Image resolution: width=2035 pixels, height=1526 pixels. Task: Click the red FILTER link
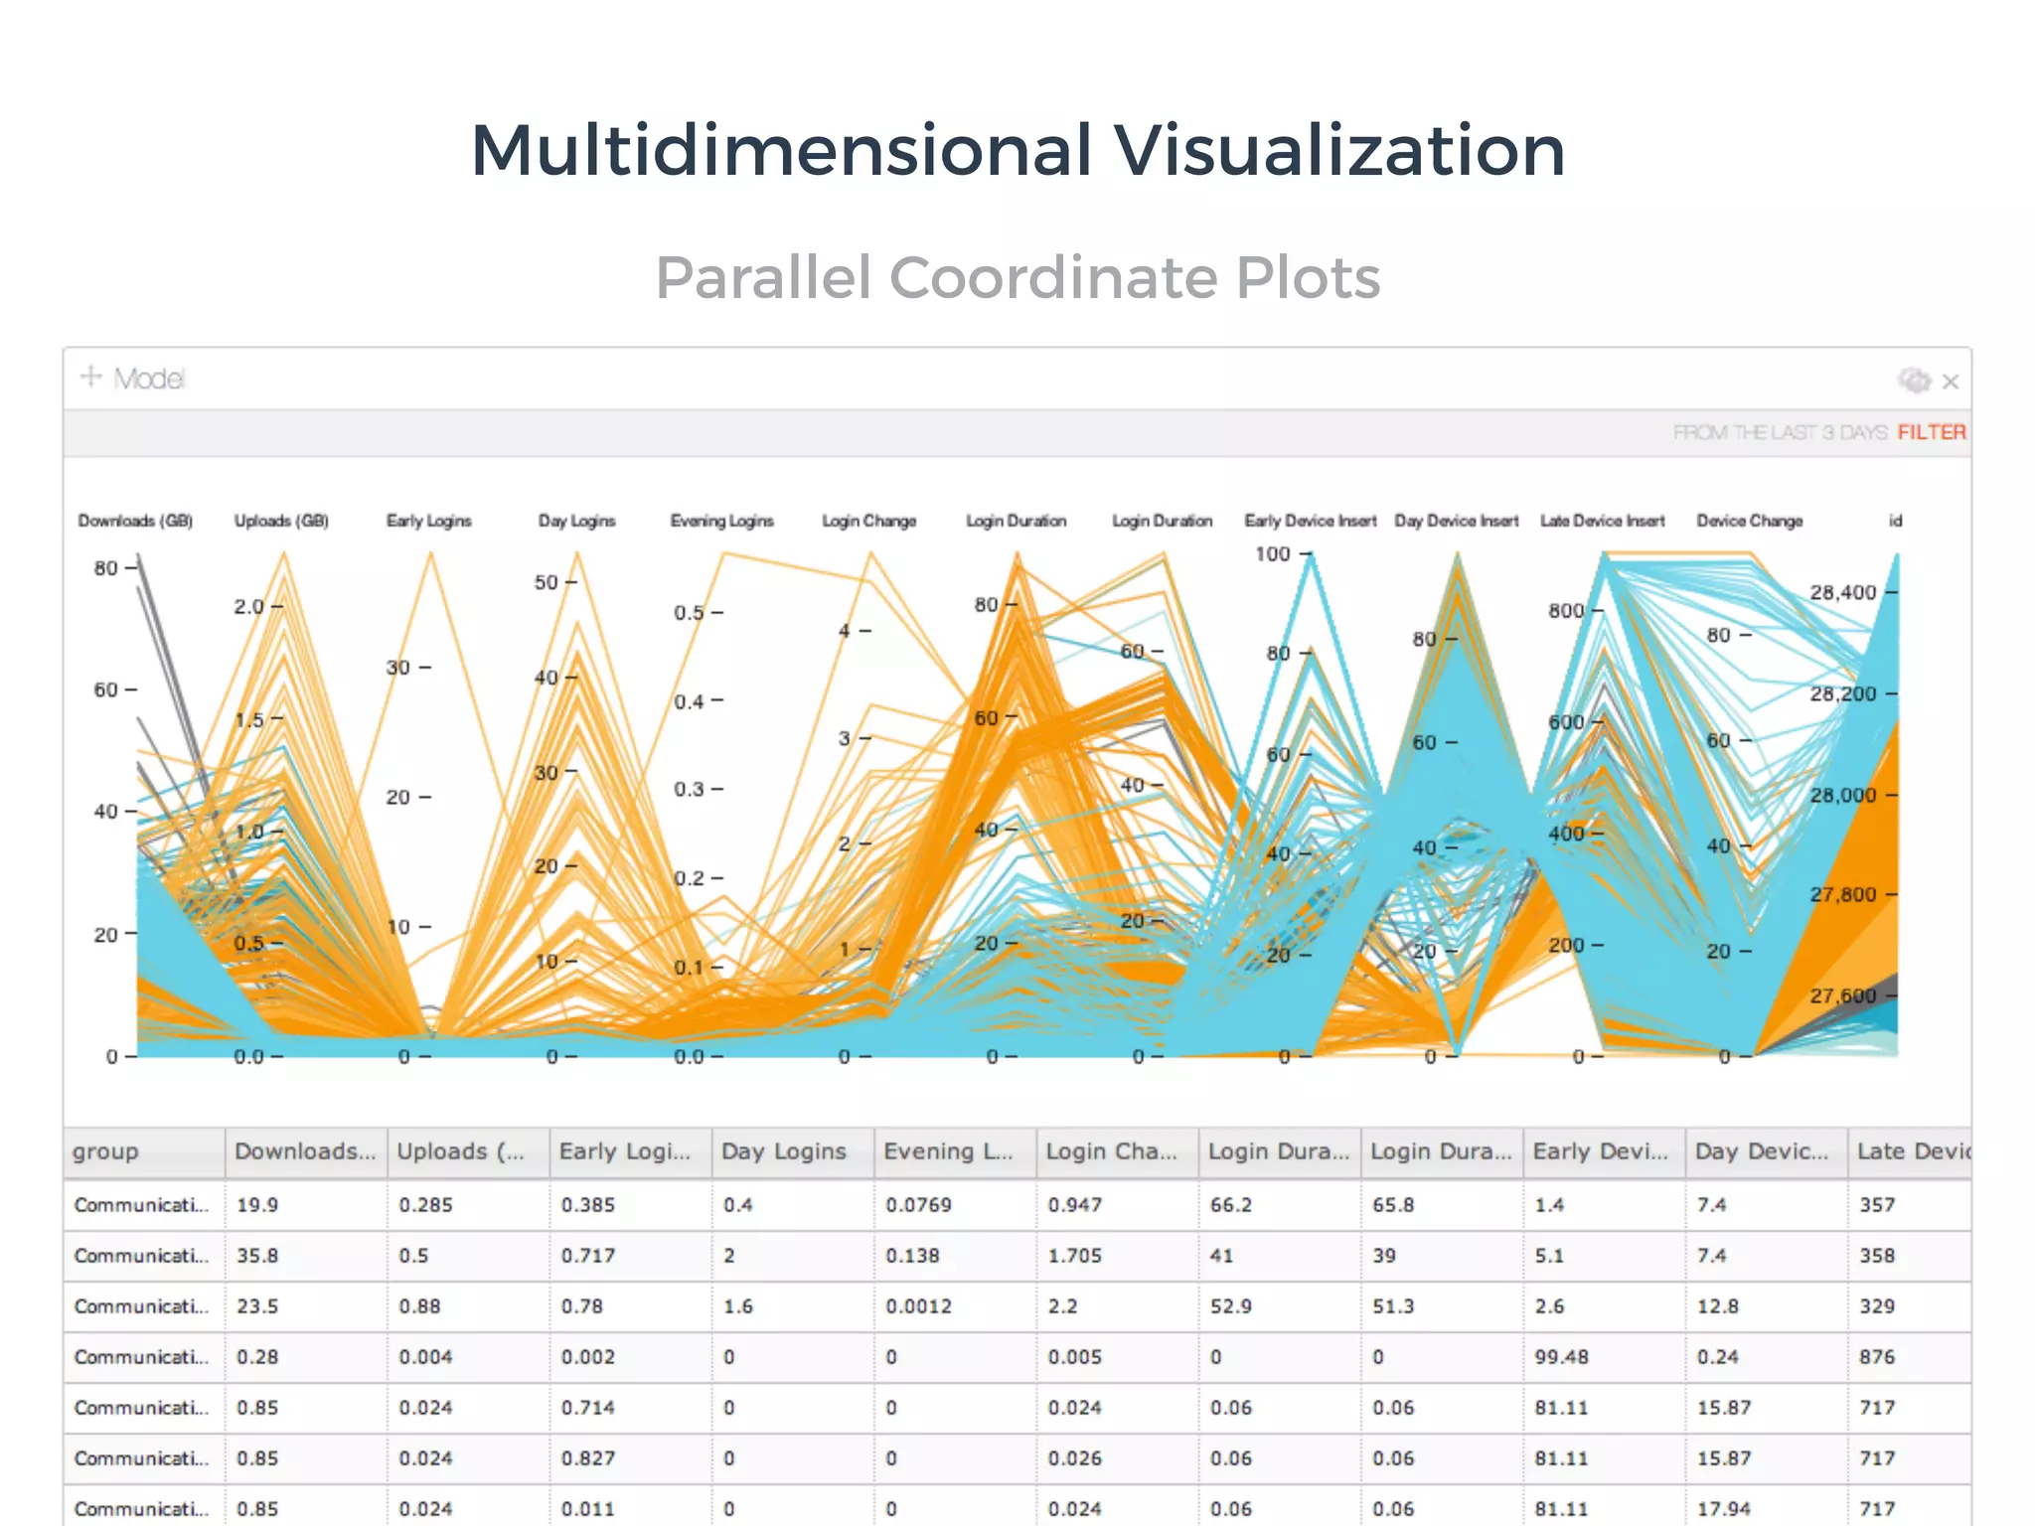(1931, 432)
